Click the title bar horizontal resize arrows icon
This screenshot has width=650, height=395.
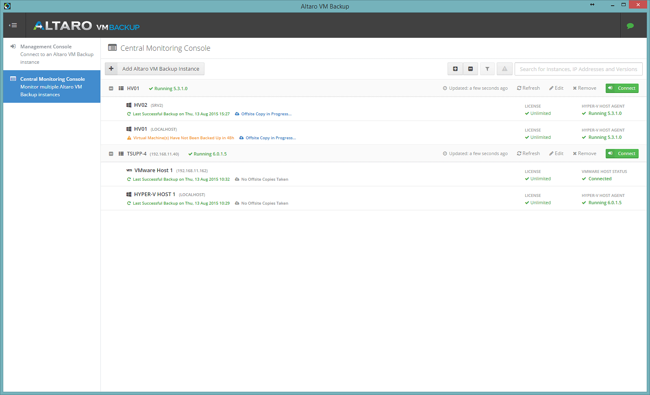[592, 4]
